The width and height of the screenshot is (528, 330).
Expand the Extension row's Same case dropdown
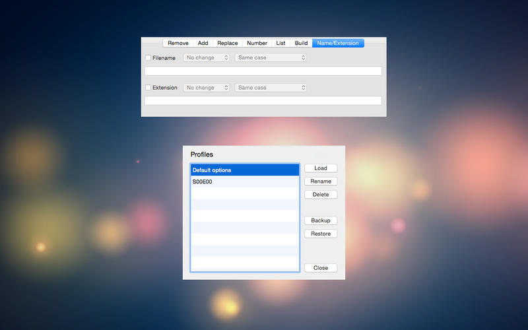point(271,88)
